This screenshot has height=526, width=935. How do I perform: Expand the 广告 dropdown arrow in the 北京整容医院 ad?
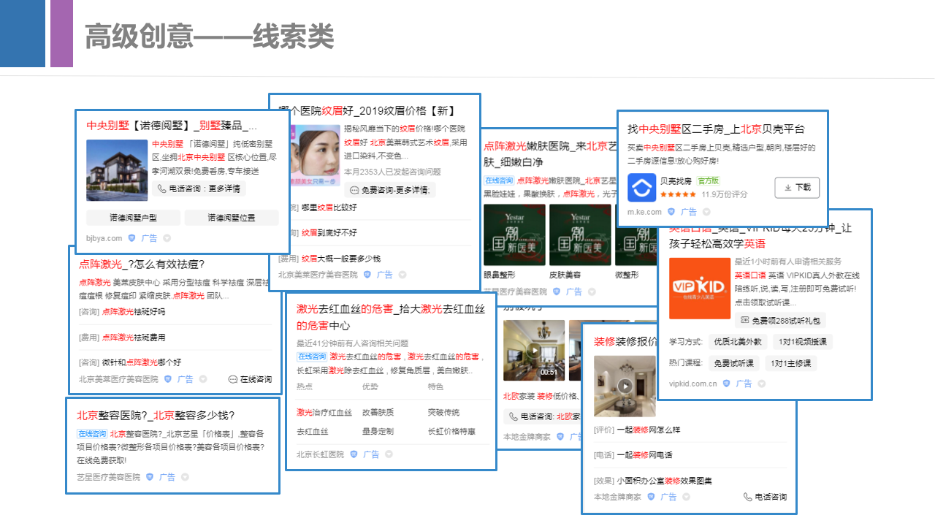tap(185, 477)
